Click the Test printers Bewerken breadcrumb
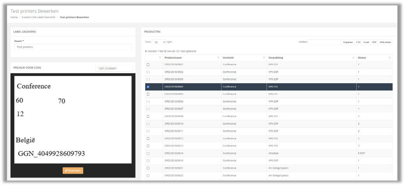The image size is (406, 186). coord(74,17)
